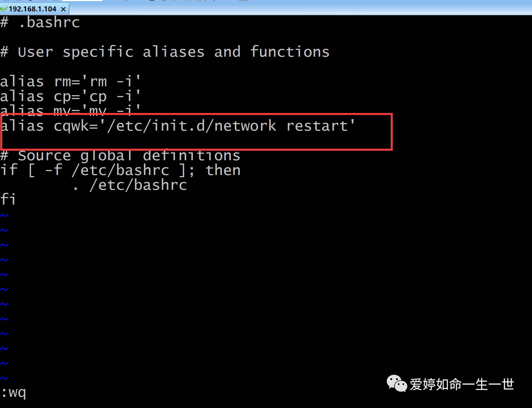Click the alias rm='rm -i' line

pyautogui.click(x=70, y=82)
